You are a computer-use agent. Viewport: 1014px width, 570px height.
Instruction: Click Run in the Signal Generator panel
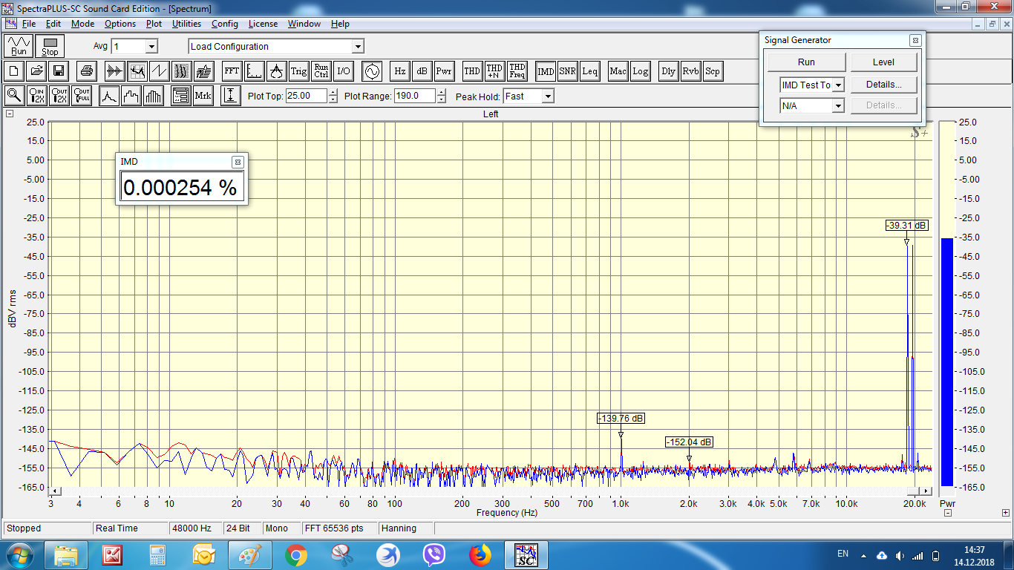[806, 62]
